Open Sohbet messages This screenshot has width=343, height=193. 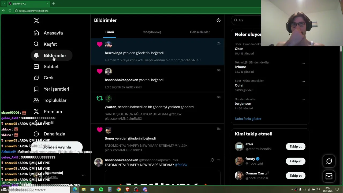(46, 66)
